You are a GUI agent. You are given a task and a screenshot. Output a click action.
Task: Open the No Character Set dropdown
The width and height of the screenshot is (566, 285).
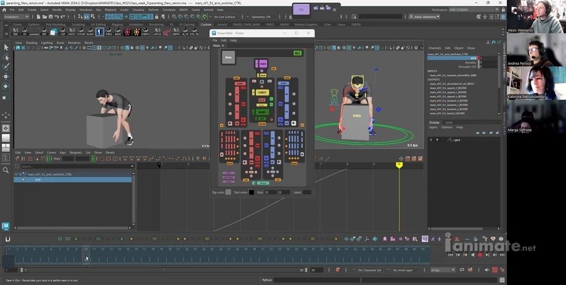click(x=370, y=270)
